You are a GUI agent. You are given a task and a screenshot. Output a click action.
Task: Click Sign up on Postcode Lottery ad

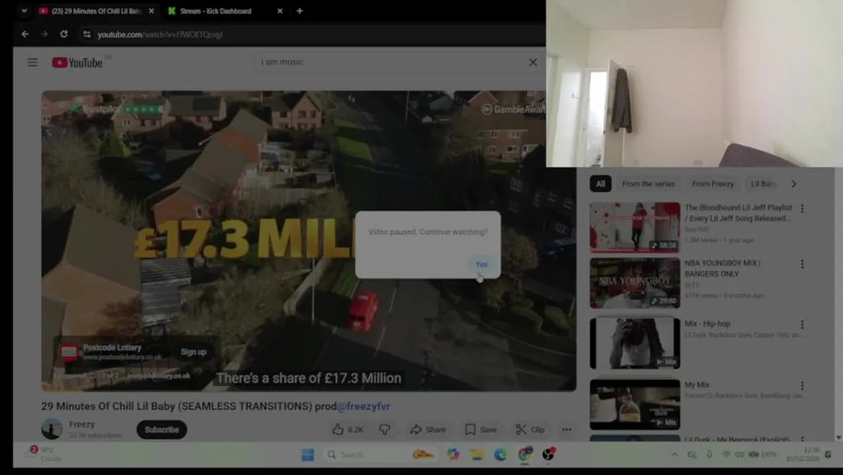tap(193, 352)
